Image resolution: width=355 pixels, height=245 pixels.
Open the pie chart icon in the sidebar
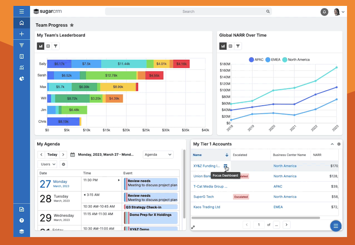pyautogui.click(x=21, y=79)
